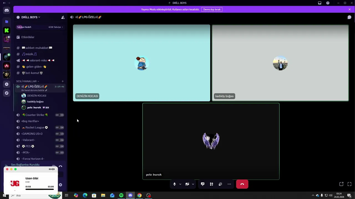Viewport: 355px width, 199px height.
Task: Focus the kadıköy boğası video tile
Action: [280, 63]
